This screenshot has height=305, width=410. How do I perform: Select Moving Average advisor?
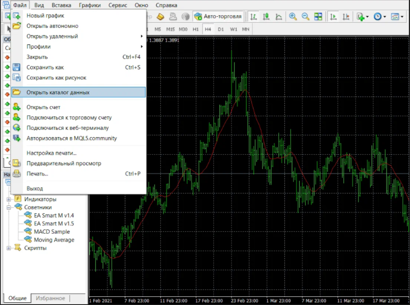[54, 240]
